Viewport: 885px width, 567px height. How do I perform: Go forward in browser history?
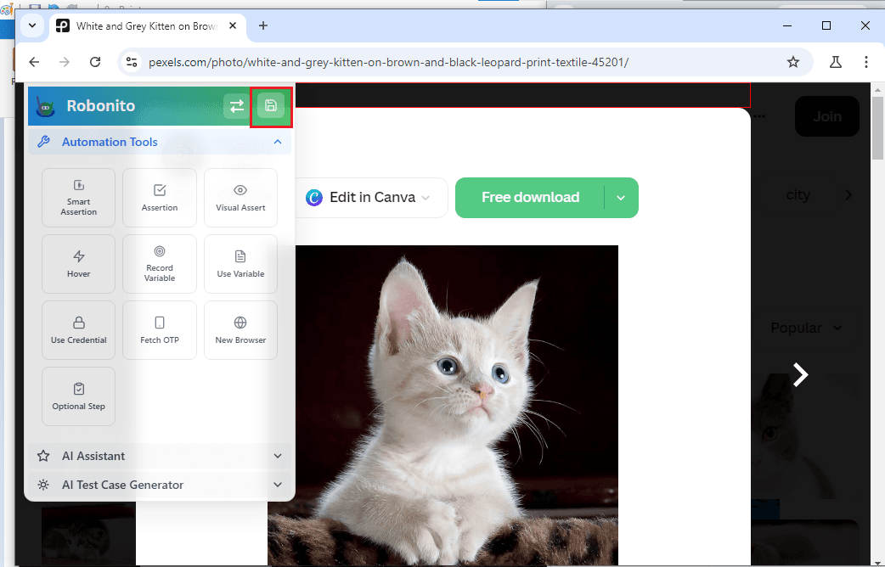click(65, 62)
